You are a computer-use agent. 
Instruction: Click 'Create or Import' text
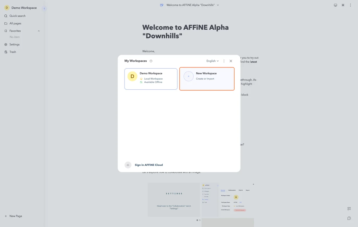click(x=205, y=79)
